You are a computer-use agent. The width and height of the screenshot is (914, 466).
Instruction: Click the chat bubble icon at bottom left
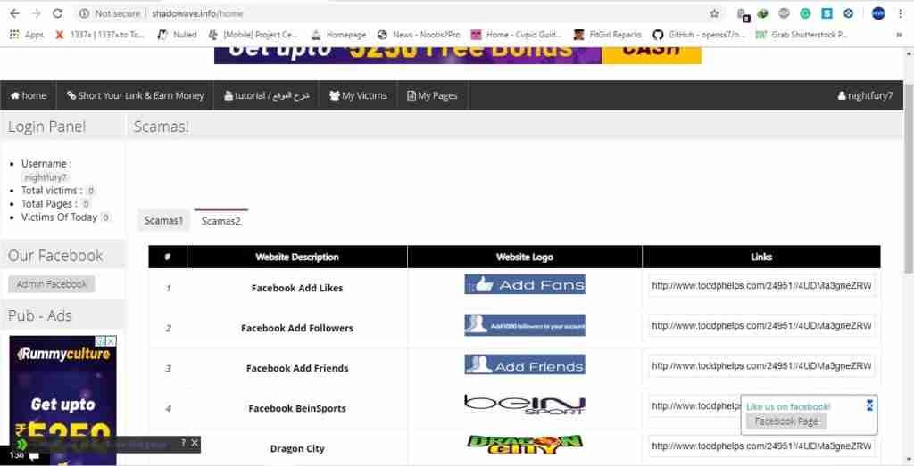34,456
